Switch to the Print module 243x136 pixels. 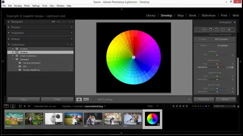[224, 15]
